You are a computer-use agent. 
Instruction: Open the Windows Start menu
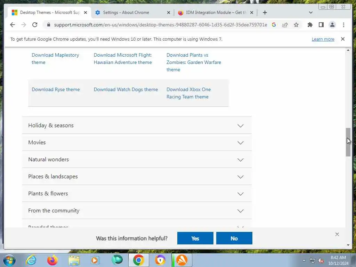pyautogui.click(x=9, y=260)
